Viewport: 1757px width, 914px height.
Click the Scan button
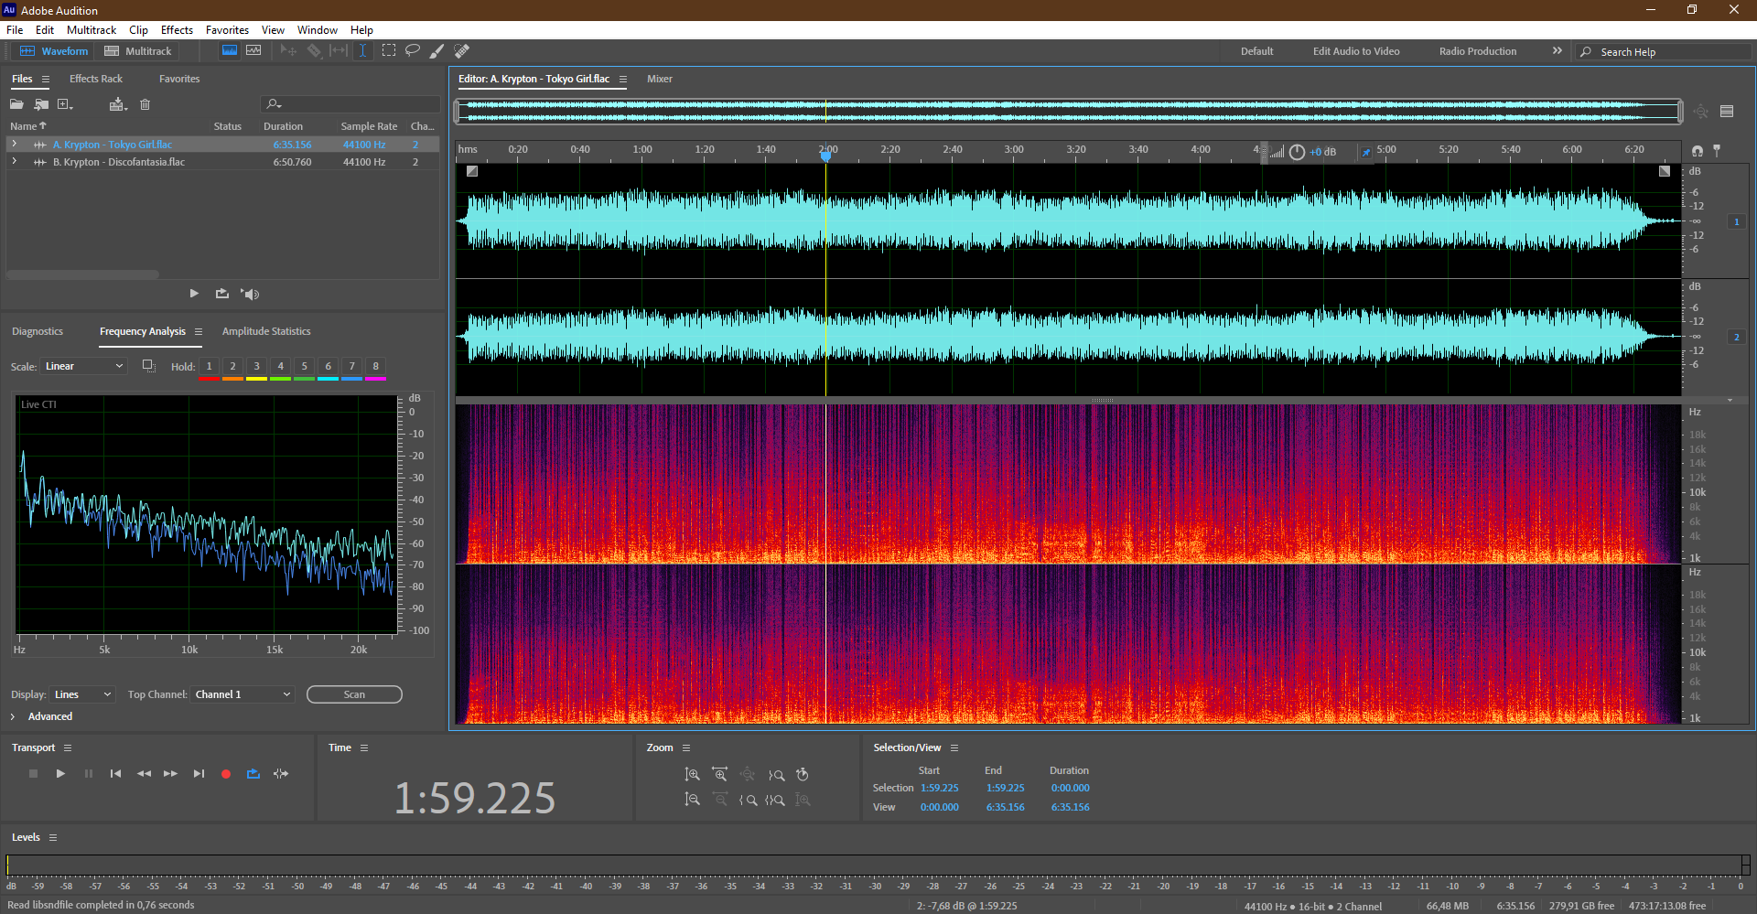pos(354,694)
